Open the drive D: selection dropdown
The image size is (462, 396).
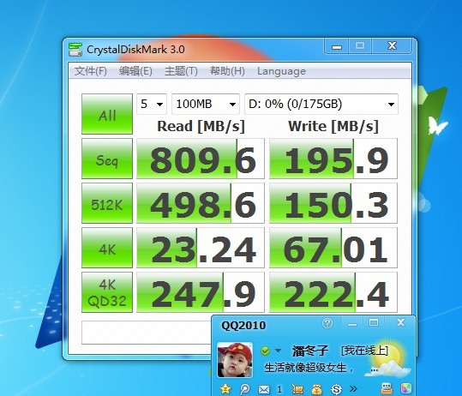321,104
